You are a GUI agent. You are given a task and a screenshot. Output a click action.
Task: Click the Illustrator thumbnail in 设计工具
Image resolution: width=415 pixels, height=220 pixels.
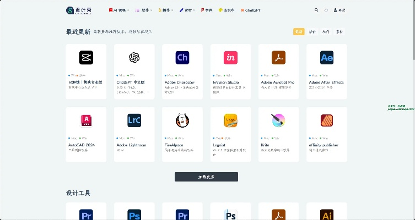tap(327, 213)
